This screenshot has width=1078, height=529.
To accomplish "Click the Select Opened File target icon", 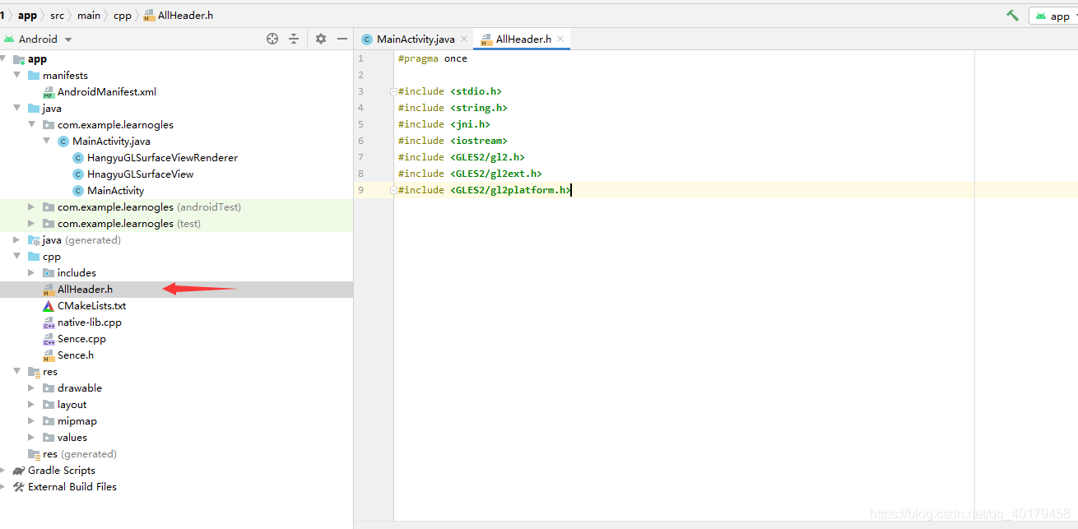I will click(x=272, y=39).
